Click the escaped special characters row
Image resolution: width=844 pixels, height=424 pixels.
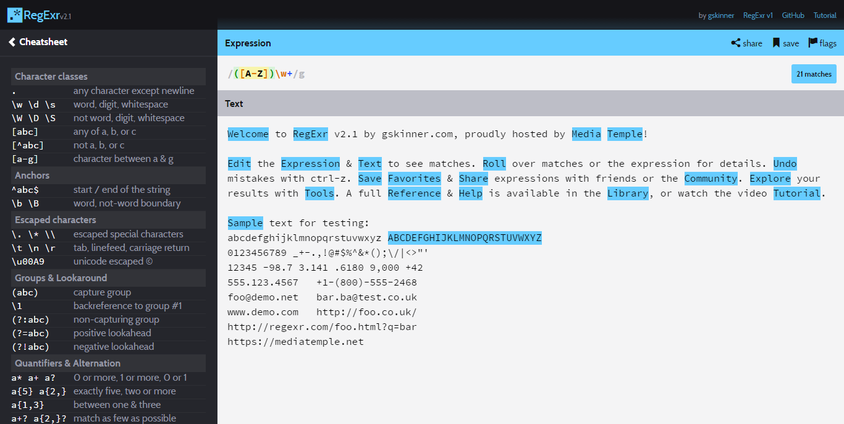tap(108, 234)
